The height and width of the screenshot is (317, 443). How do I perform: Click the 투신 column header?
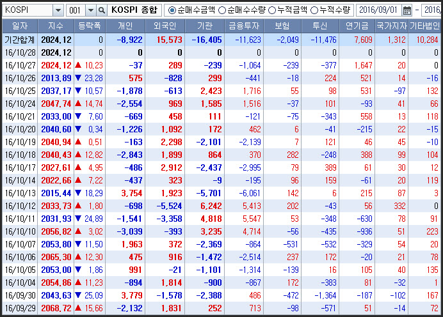click(320, 26)
